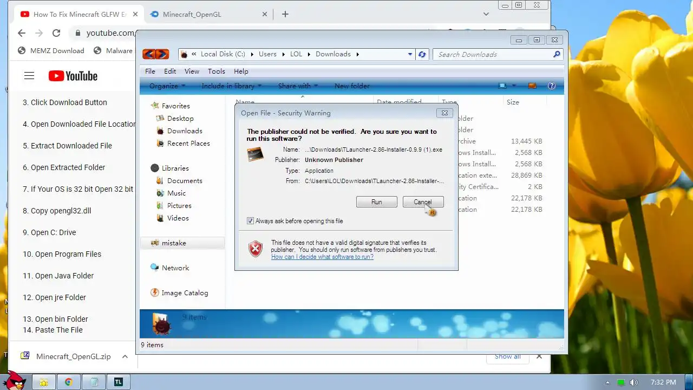Click the YouTube logo
This screenshot has height=390, width=693.
pos(73,76)
